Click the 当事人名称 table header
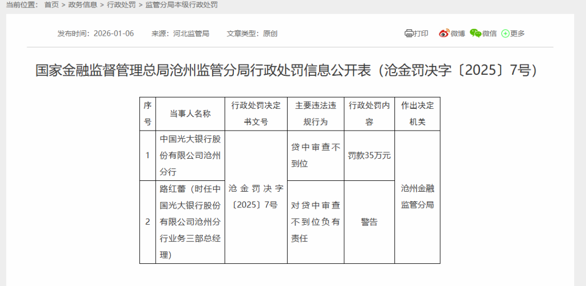The width and height of the screenshot is (586, 286). pyautogui.click(x=190, y=114)
